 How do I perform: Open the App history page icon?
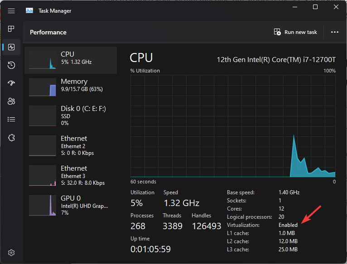(x=11, y=65)
